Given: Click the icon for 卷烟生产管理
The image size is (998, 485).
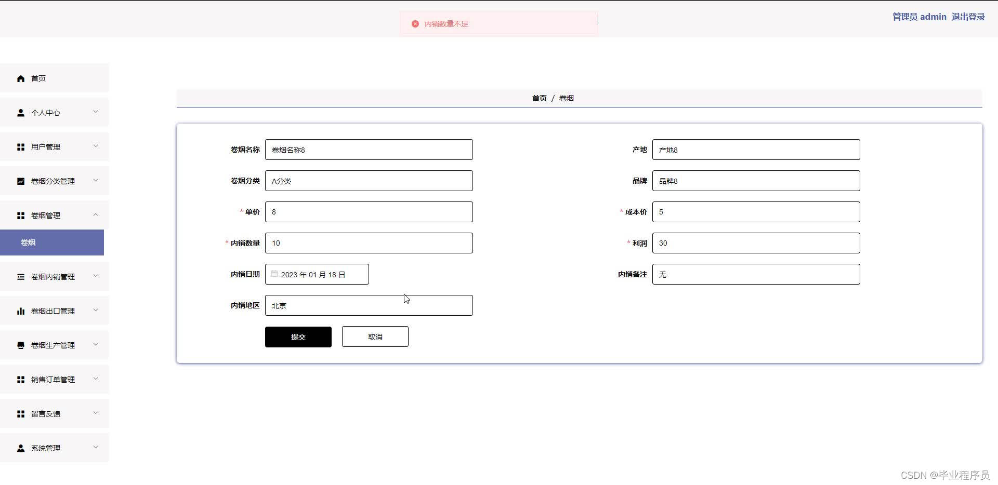Looking at the screenshot, I should 21,345.
